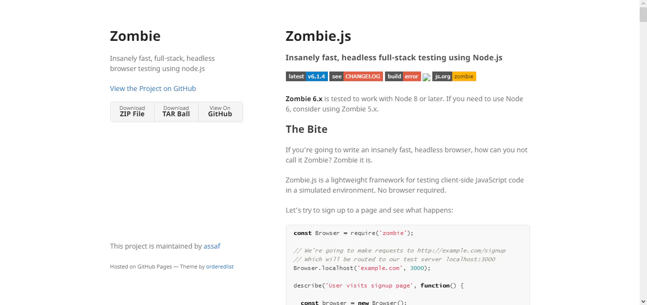Screen dimensions: 647x305
Task: Open the CHANGELOG badge
Action: (356, 76)
